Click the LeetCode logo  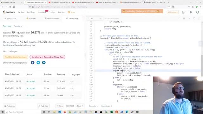[x=9, y=12]
